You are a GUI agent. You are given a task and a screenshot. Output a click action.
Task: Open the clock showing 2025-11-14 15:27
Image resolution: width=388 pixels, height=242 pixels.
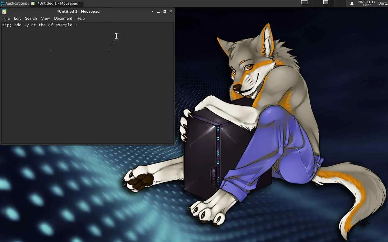pyautogui.click(x=366, y=3)
